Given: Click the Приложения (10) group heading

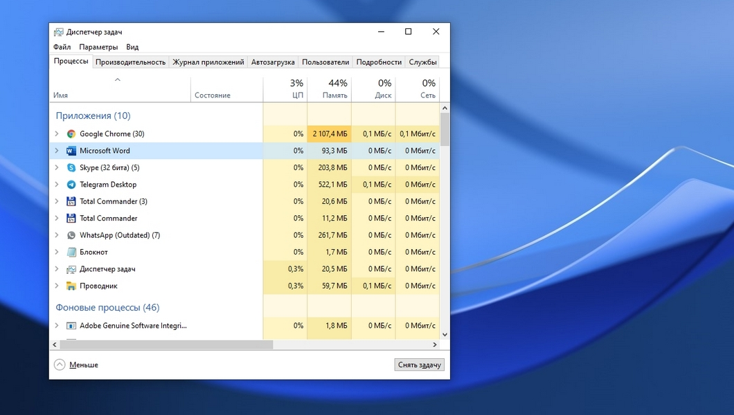Looking at the screenshot, I should pos(93,116).
